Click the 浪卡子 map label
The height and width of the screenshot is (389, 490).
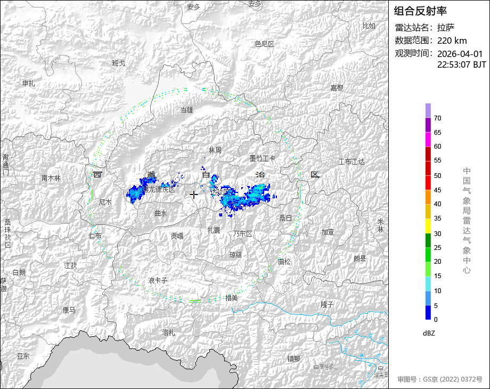pyautogui.click(x=158, y=280)
